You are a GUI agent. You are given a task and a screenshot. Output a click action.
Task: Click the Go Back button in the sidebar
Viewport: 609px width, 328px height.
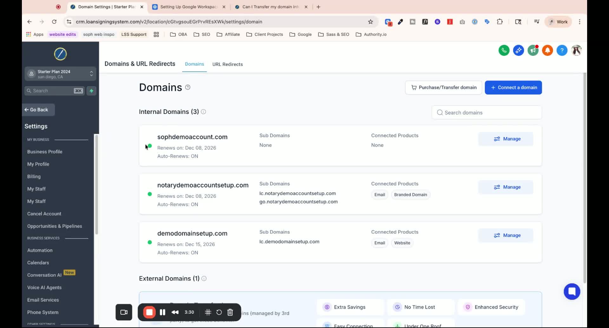[x=38, y=110]
